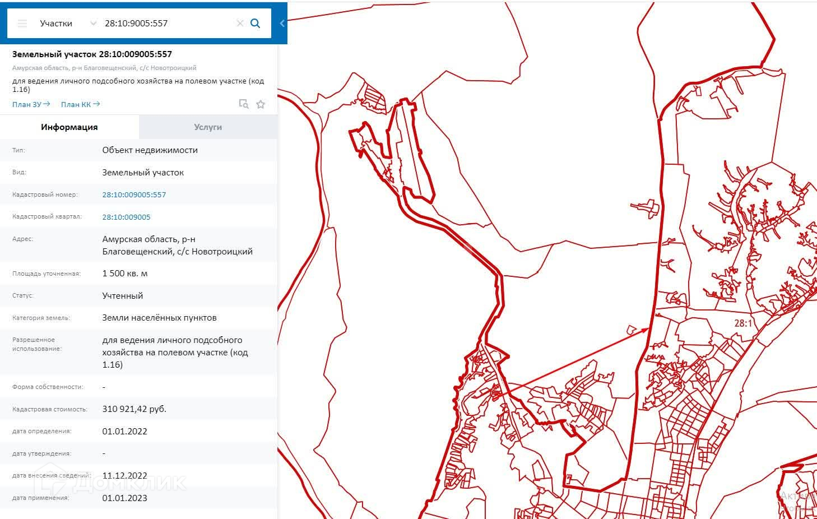This screenshot has width=817, height=519.
Task: Open the hamburger menu in search bar
Action: [x=22, y=24]
